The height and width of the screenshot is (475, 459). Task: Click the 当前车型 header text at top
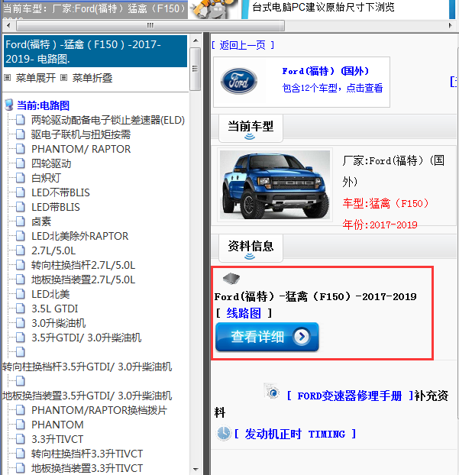click(94, 8)
